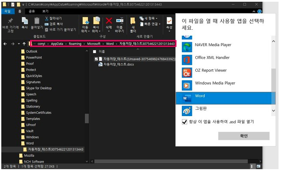
Task: Select the 자동저장_테스트307546221201313443 tree folder
Action: coord(53,149)
